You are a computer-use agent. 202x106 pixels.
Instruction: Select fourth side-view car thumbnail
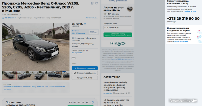[x=55, y=75]
